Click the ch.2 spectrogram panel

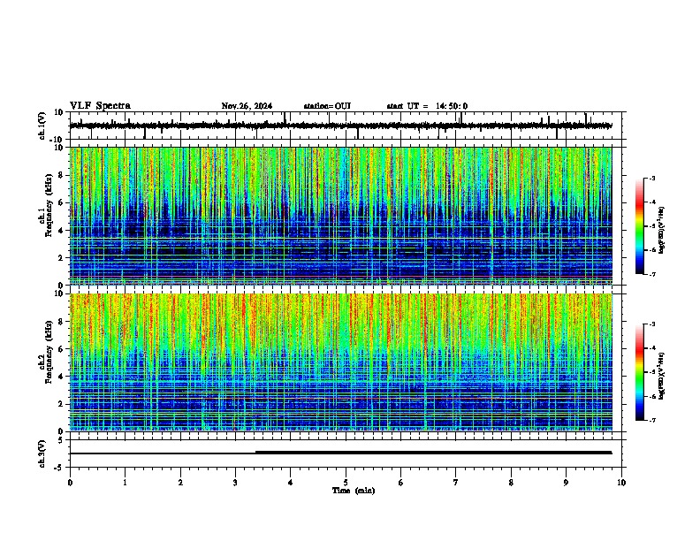(x=340, y=362)
